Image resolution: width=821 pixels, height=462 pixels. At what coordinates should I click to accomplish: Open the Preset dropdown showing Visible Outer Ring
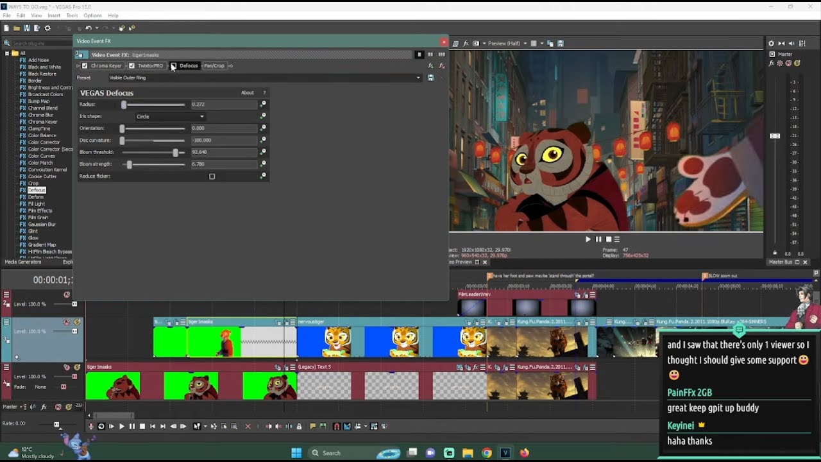pos(265,78)
